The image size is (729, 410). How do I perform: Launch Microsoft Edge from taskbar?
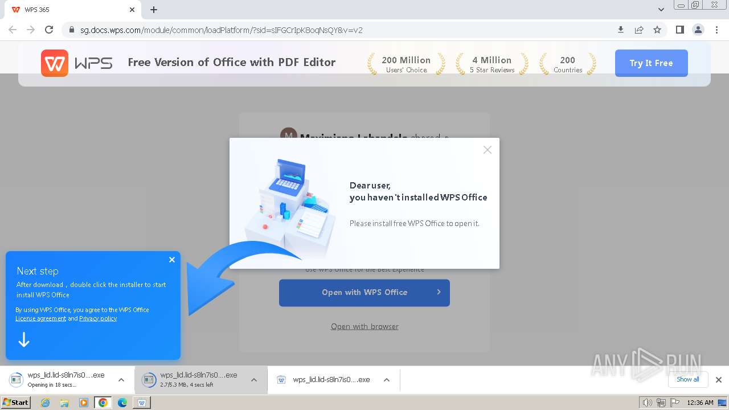pyautogui.click(x=122, y=403)
